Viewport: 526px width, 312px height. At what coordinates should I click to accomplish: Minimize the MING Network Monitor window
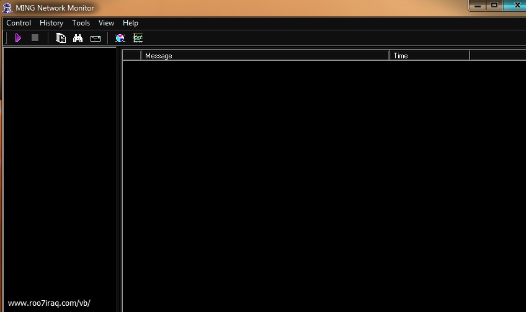click(x=476, y=6)
